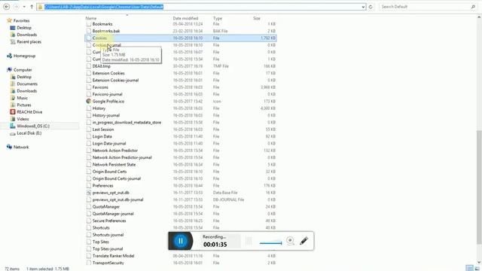Sort files by Date modified column

185,18
